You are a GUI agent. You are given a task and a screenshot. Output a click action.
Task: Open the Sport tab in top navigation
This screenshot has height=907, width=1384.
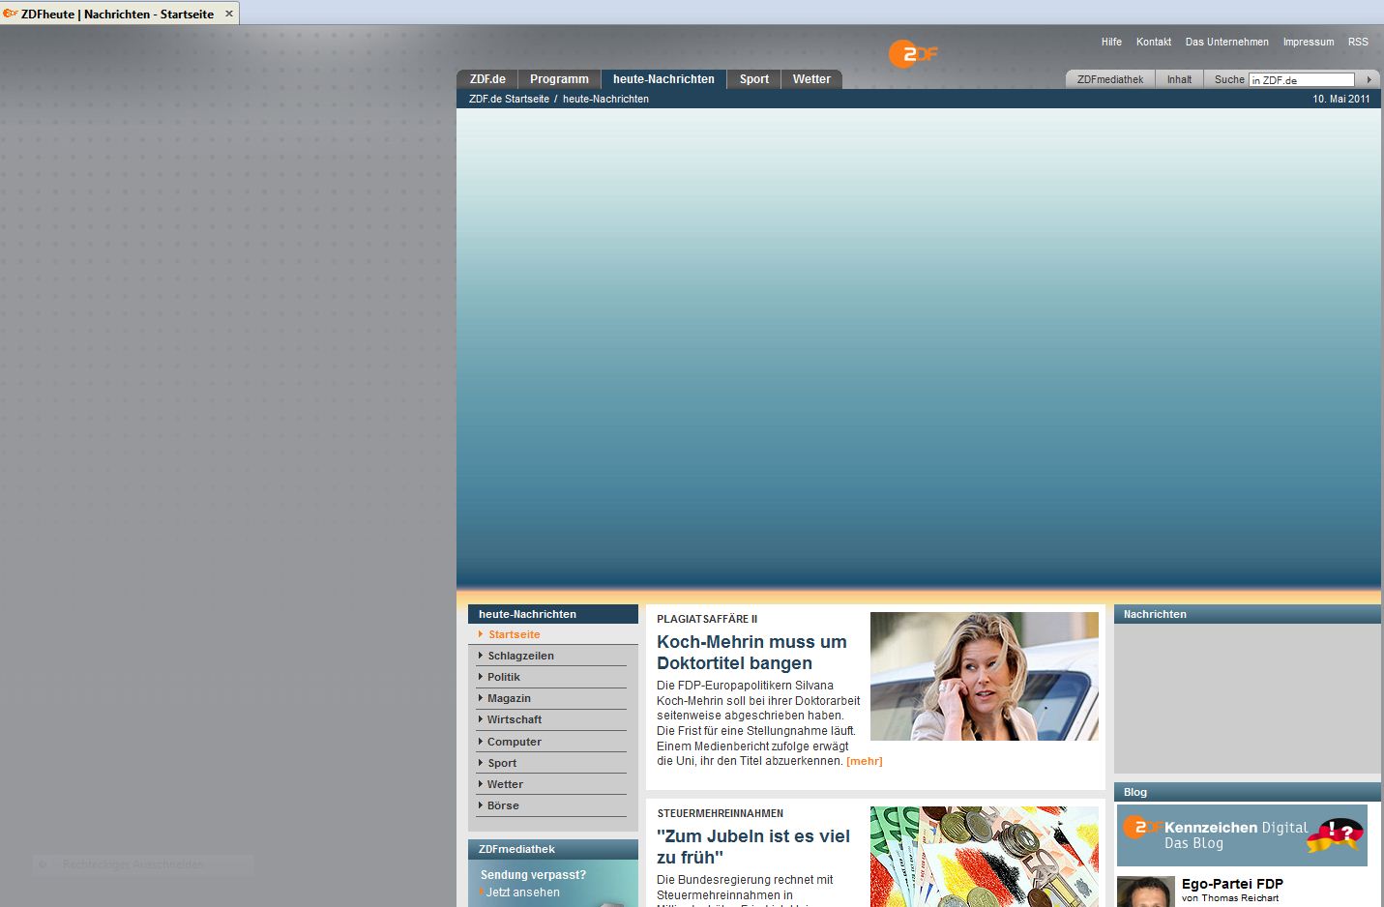(x=754, y=79)
